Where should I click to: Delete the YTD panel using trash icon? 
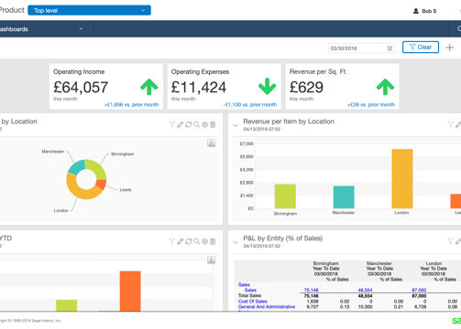click(x=213, y=241)
